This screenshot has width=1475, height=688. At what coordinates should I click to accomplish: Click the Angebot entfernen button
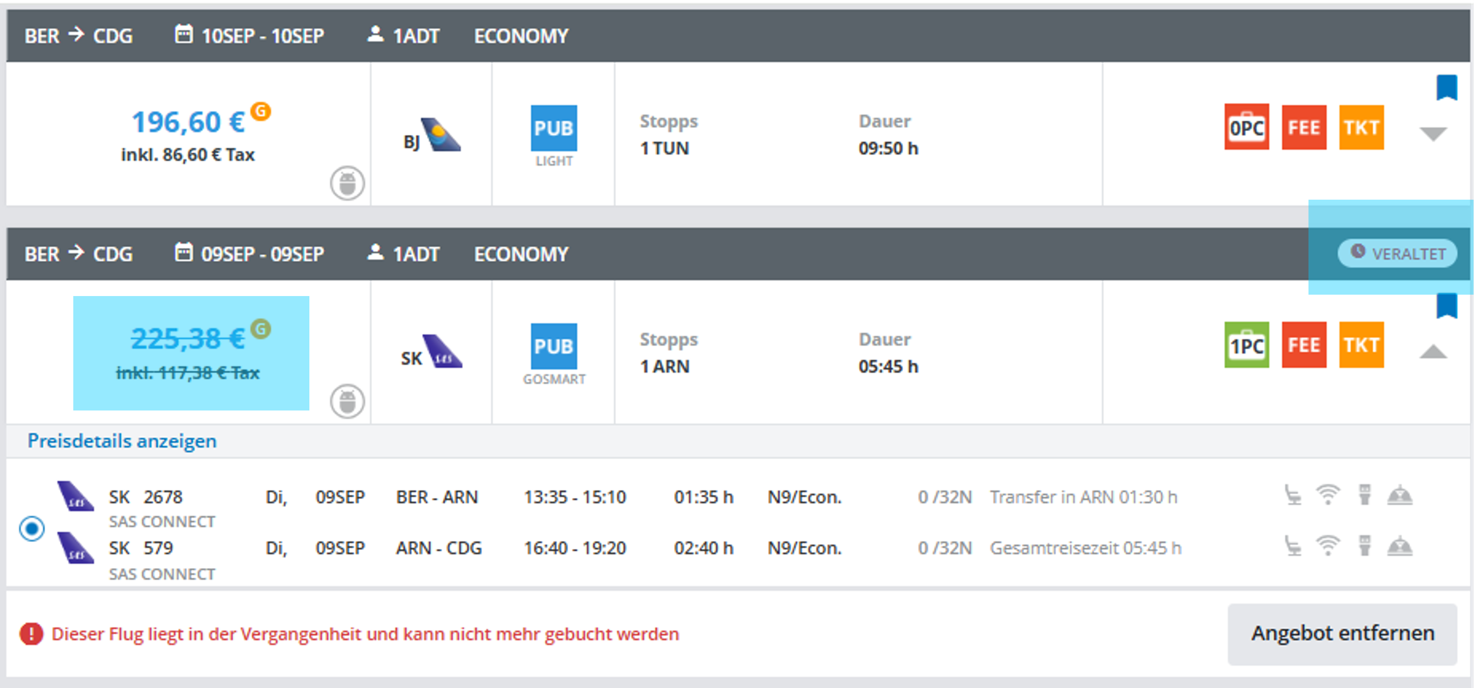tap(1341, 634)
